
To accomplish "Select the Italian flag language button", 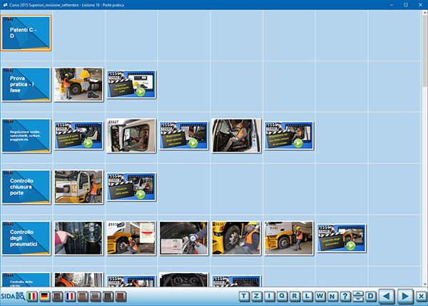I will pyautogui.click(x=32, y=296).
